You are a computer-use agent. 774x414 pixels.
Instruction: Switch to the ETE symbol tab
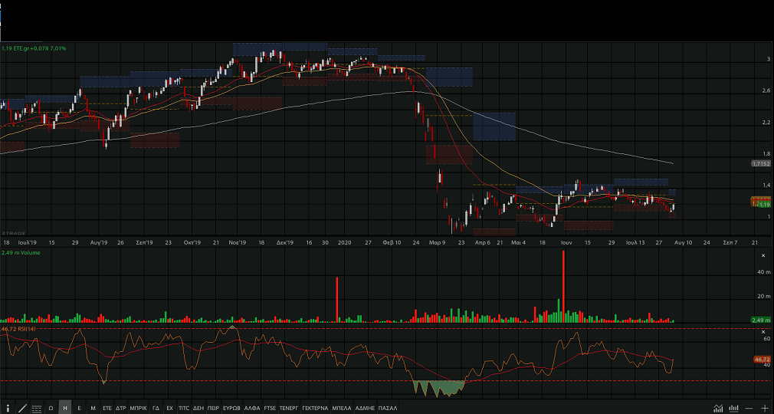click(107, 408)
